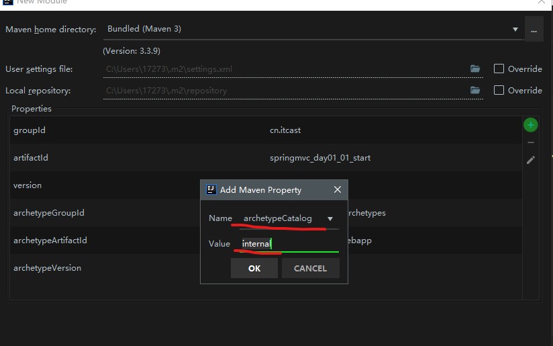553x346 pixels.
Task: Click CANCEL in Add Maven Property dialog
Action: 310,268
